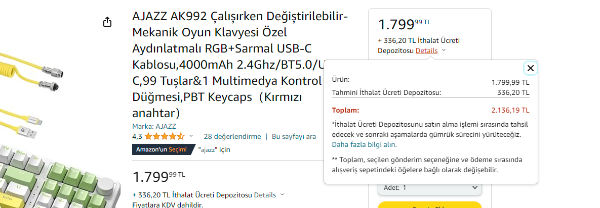
Task: Click the Bu sayfayı ara link
Action: tap(294, 136)
